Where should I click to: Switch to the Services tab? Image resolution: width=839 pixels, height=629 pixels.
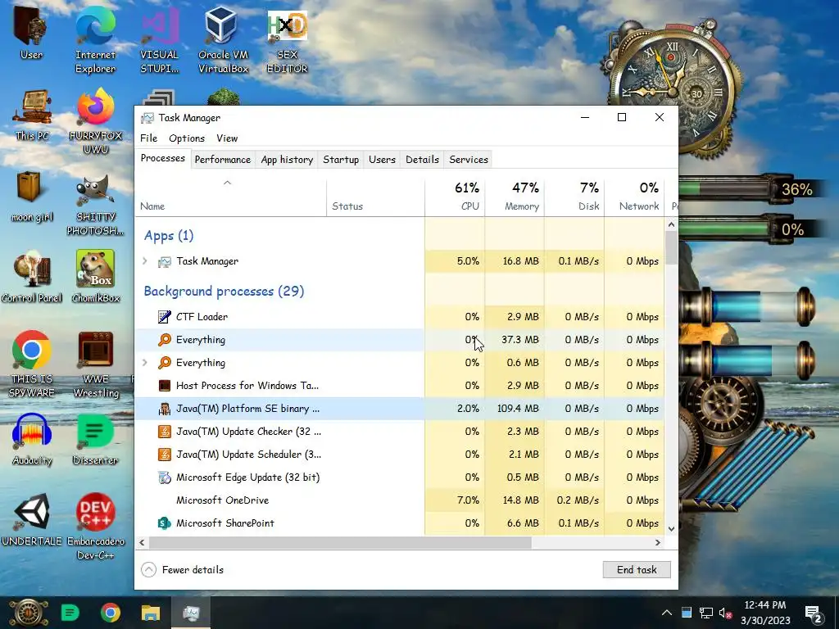coord(469,160)
